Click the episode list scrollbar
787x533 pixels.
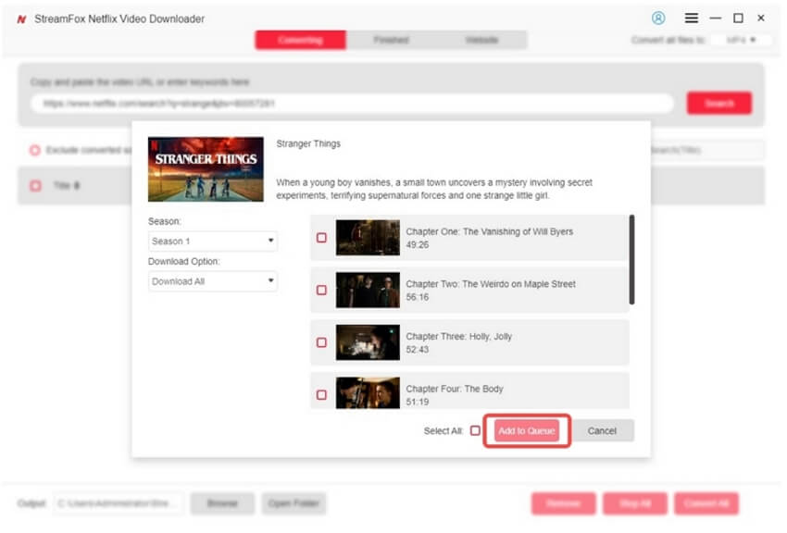pyautogui.click(x=631, y=259)
